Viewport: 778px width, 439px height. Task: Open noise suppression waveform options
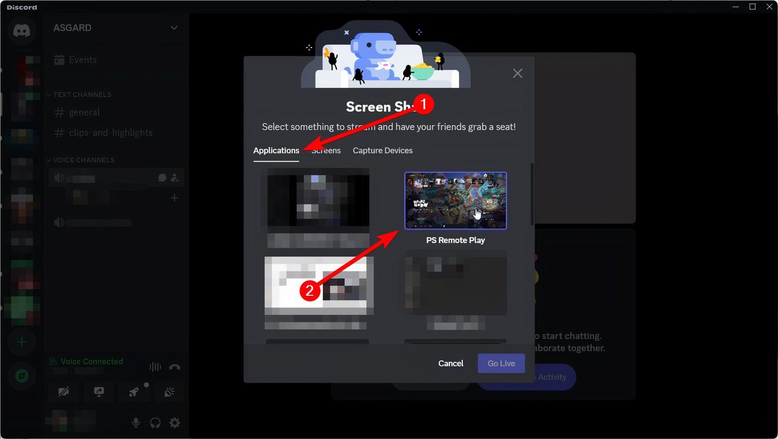(x=155, y=367)
